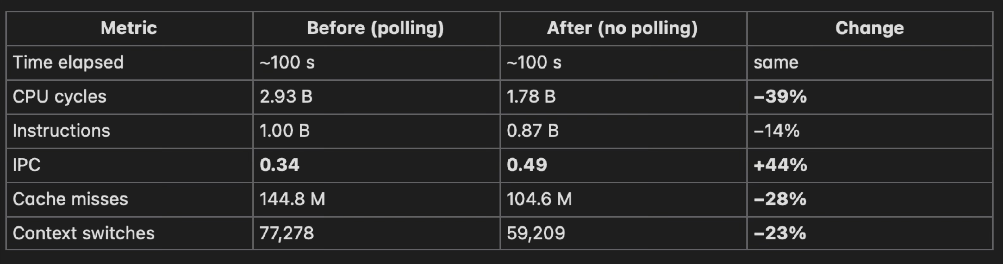Viewport: 1003px width, 264px height.
Task: Click the Change column header
Action: (x=869, y=28)
